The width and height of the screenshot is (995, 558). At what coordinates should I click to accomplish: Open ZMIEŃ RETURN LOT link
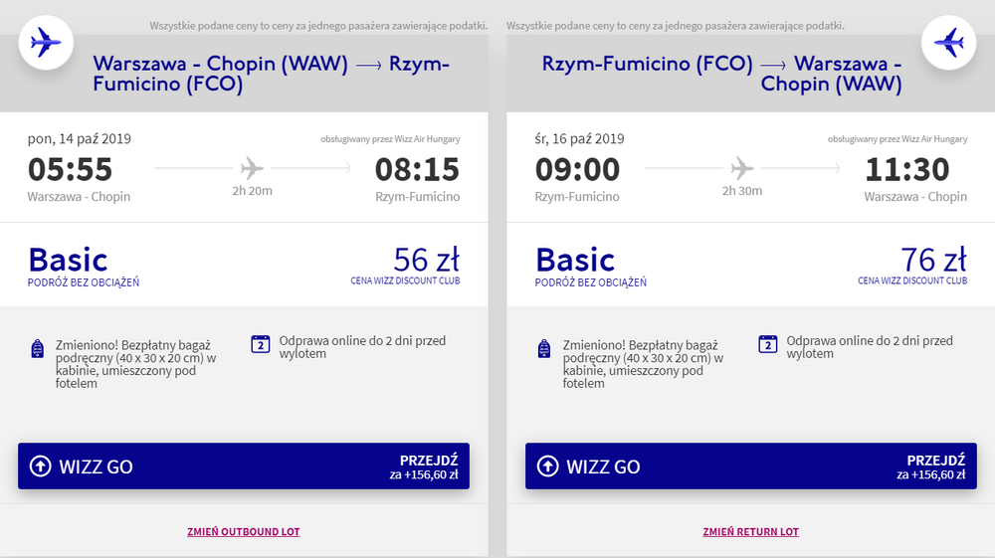750,531
